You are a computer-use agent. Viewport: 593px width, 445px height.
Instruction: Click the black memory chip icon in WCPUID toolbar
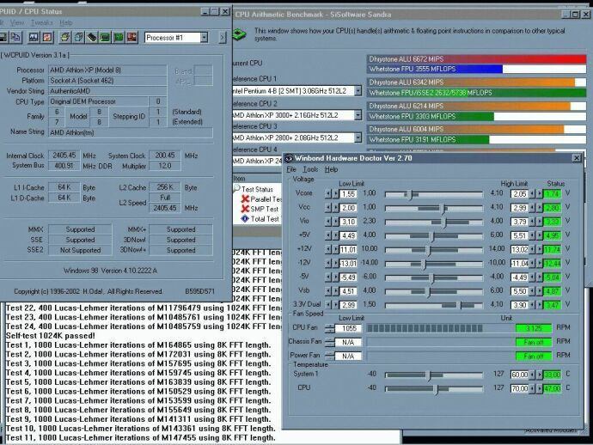(x=92, y=37)
